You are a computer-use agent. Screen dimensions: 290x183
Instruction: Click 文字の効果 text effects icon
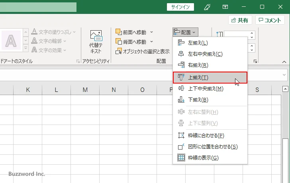tap(34, 50)
